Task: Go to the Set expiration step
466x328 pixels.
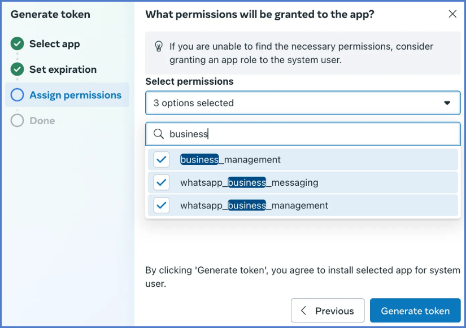Action: pyautogui.click(x=63, y=69)
